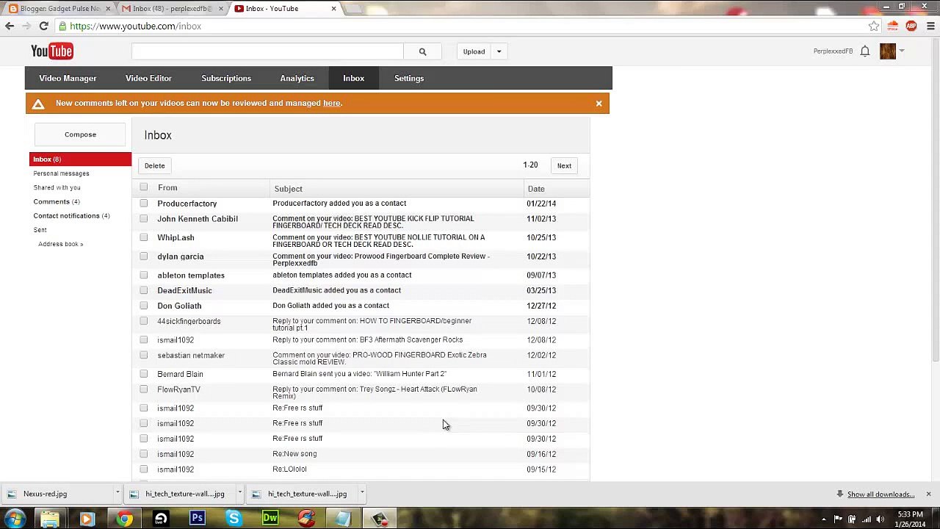
Task: Open the Sent folder
Action: coord(40,230)
